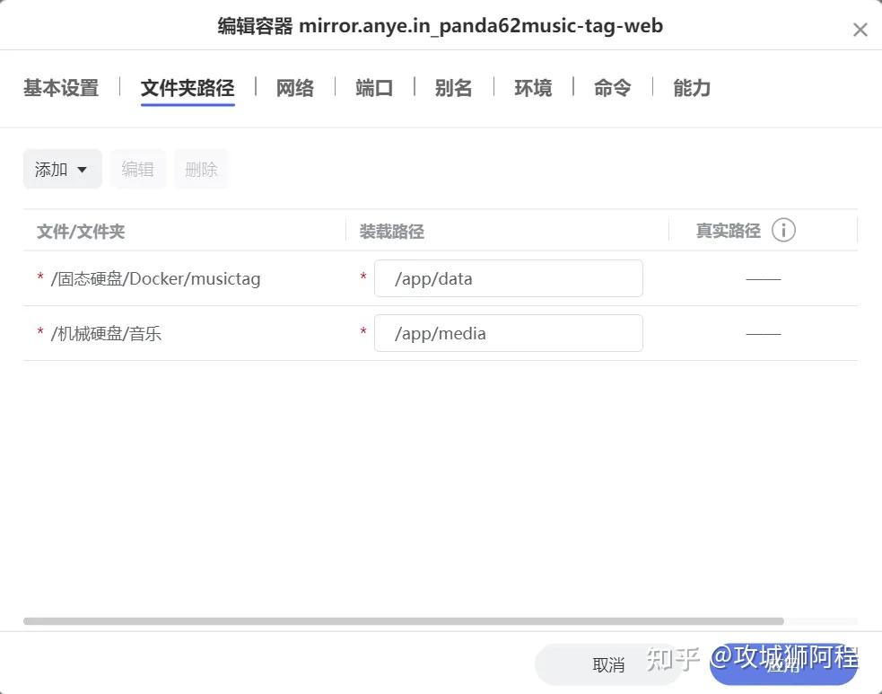
Task: Click the 真实路径 info icon
Action: [x=783, y=230]
